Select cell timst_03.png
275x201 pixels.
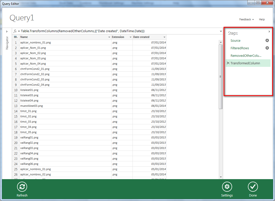65,121
